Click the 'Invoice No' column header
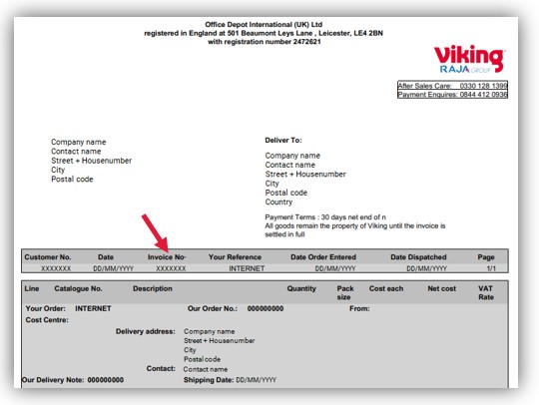This screenshot has height=405, width=539. click(167, 257)
